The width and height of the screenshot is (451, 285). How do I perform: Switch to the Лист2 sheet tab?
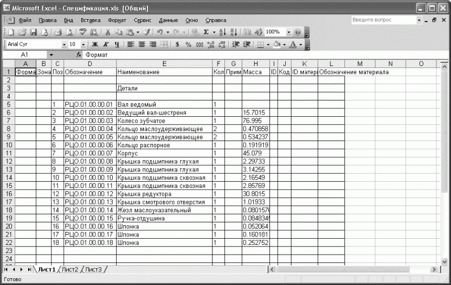tap(70, 269)
